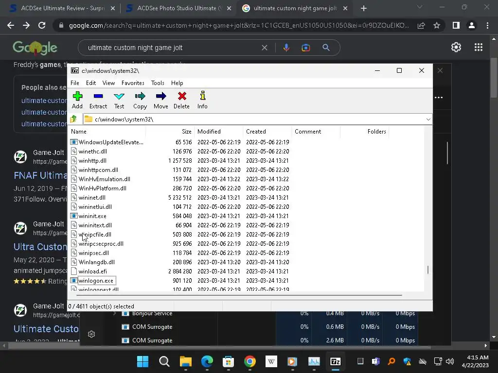Open Chrome profile avatar icon
This screenshot has height=373, width=498.
tap(472, 25)
